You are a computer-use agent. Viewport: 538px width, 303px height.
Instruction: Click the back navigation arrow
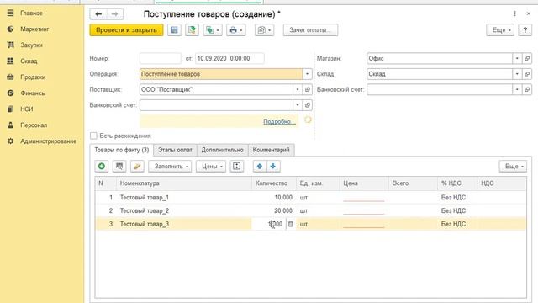click(98, 14)
